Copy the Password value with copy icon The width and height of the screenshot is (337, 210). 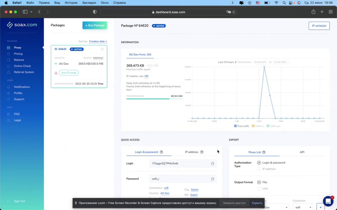click(x=212, y=179)
